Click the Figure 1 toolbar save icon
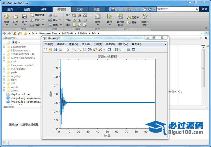211x147 pixels. (x=55, y=50)
